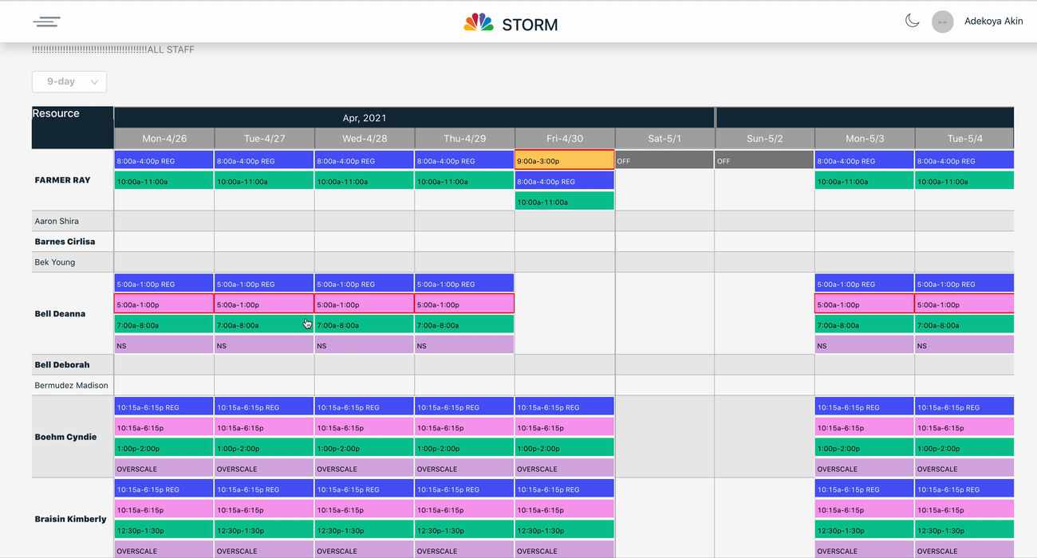Open Farmer Ray's Tue-5/4 10:00a-11:00a block

pos(964,181)
